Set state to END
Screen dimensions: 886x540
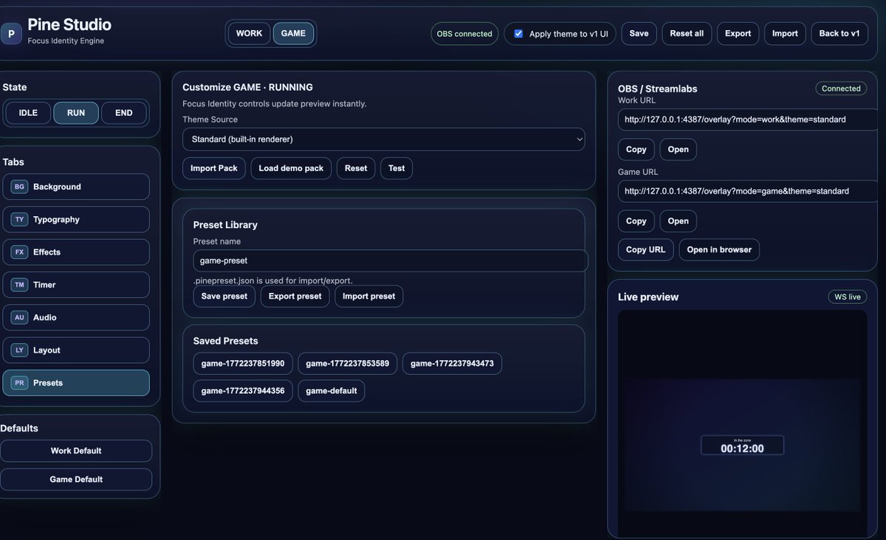tap(124, 113)
